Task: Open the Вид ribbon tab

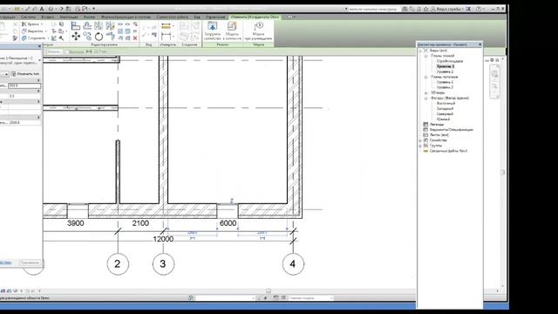Action: (197, 17)
